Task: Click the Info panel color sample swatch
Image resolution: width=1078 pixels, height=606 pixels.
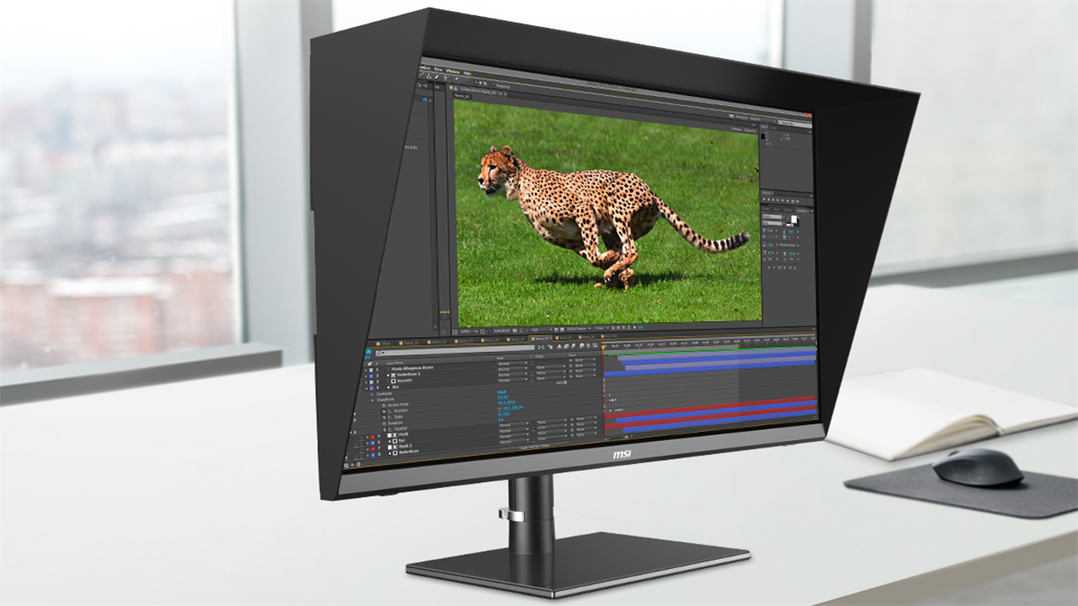Action: coord(763,136)
